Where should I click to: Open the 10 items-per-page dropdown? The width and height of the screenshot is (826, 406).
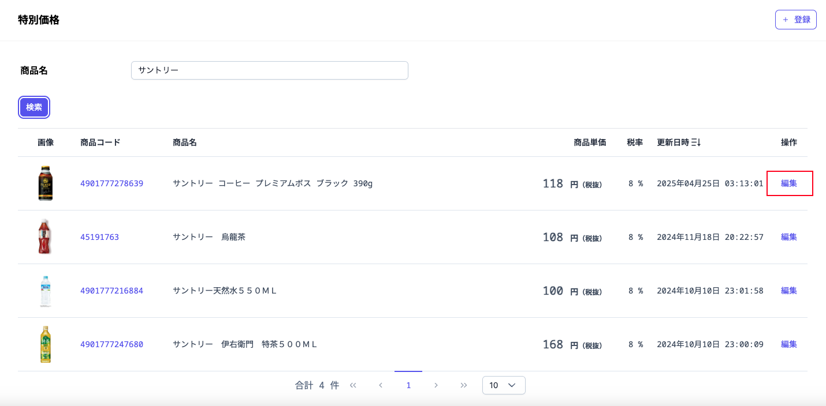(504, 385)
